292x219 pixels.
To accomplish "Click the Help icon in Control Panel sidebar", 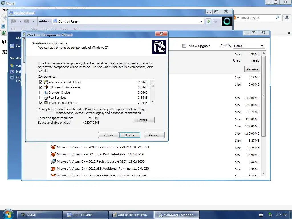I will coord(12,72).
